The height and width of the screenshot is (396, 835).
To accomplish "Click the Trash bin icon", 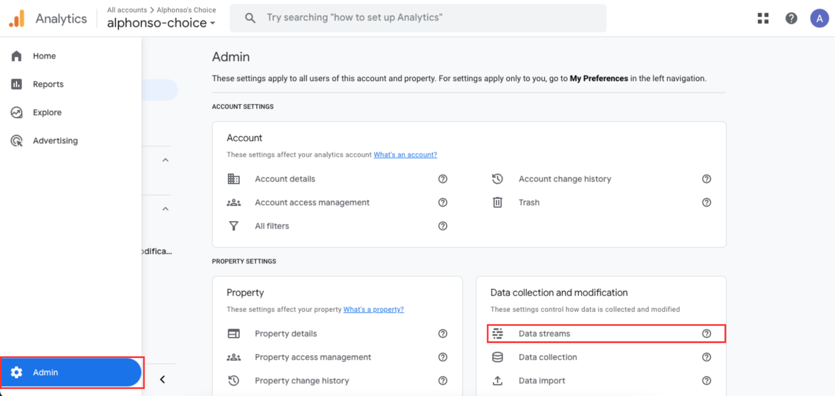I will (497, 202).
